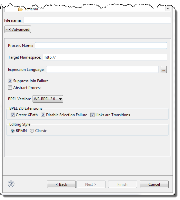Viewport: 180px width, 200px height.
Task: Toggle Disable Selection Failure checkbox
Action: [x=43, y=115]
